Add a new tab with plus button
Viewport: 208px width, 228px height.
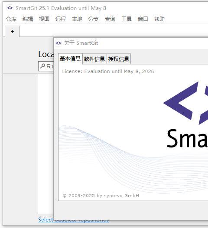[x=12, y=31]
